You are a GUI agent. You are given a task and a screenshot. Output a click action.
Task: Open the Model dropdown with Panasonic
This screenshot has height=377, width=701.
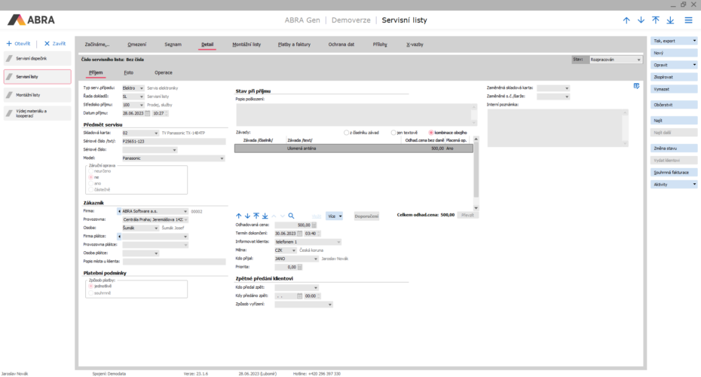pos(222,158)
